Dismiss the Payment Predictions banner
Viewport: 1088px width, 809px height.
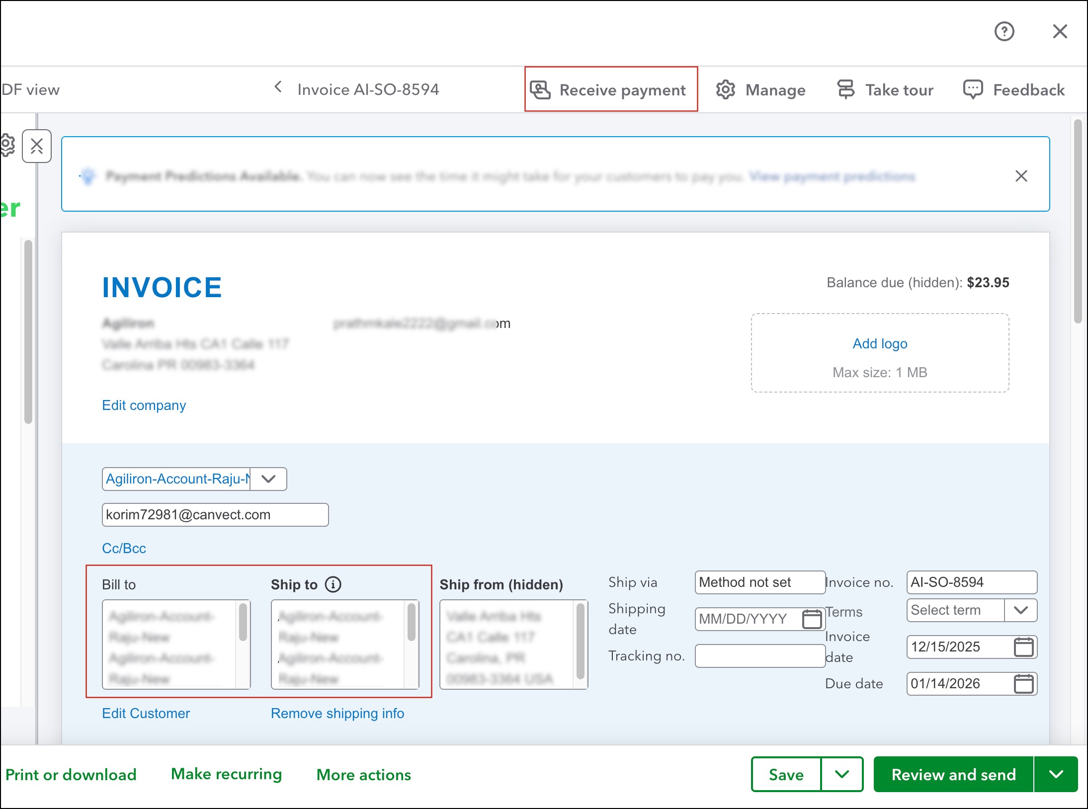tap(1021, 176)
